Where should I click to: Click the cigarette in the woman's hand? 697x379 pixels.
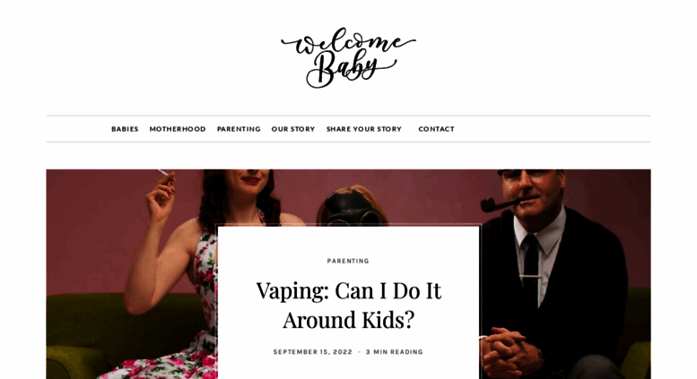(x=162, y=172)
